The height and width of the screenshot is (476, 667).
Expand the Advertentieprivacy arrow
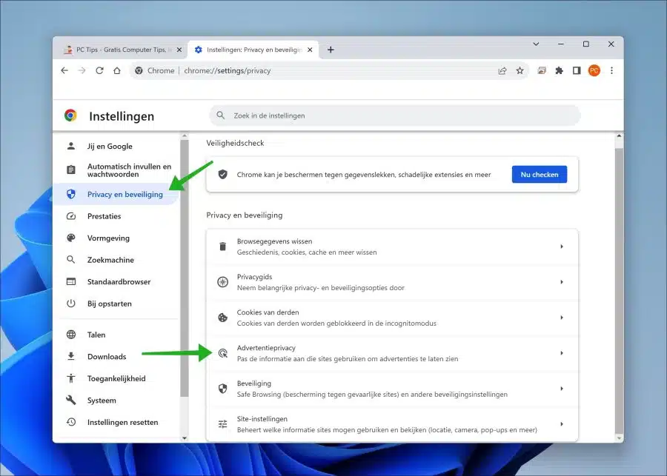pyautogui.click(x=562, y=353)
